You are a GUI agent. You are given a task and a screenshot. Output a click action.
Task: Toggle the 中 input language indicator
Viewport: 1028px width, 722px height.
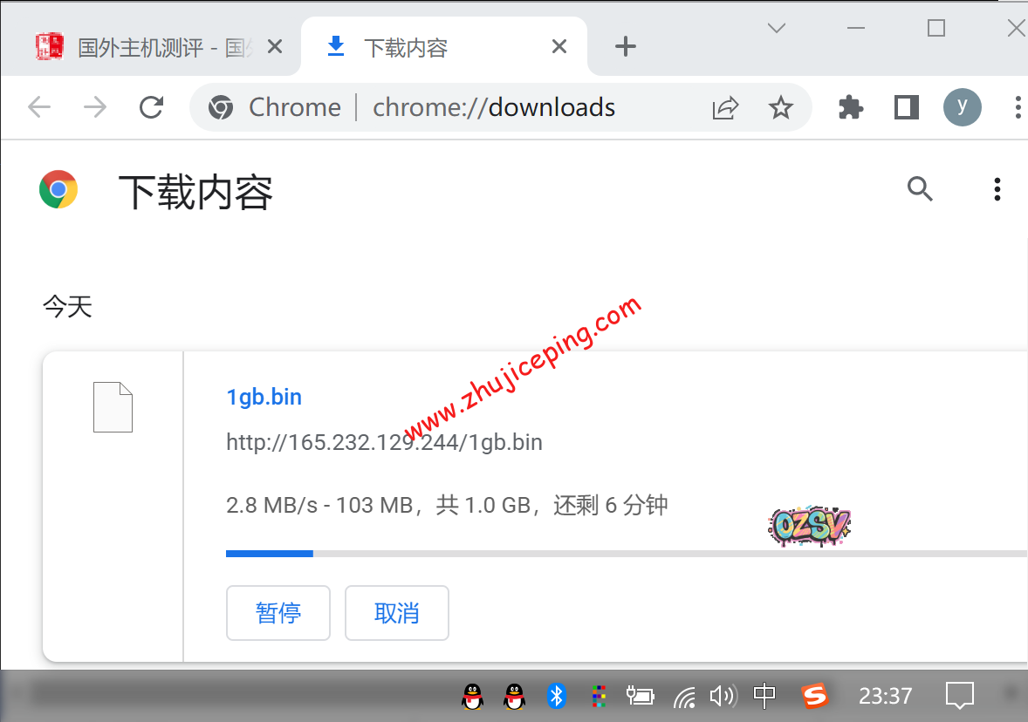pyautogui.click(x=764, y=695)
